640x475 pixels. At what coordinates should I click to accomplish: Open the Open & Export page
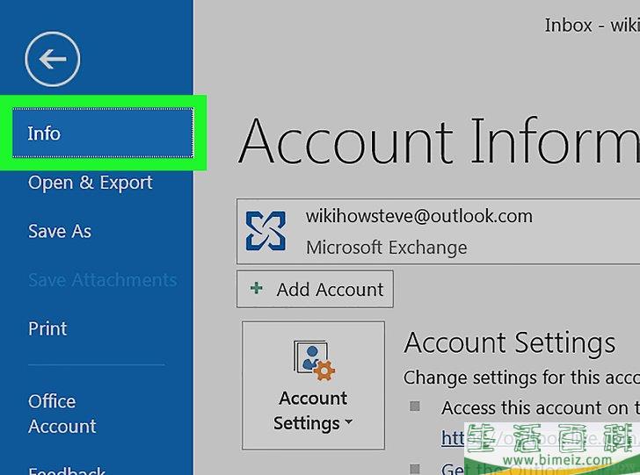pos(91,183)
